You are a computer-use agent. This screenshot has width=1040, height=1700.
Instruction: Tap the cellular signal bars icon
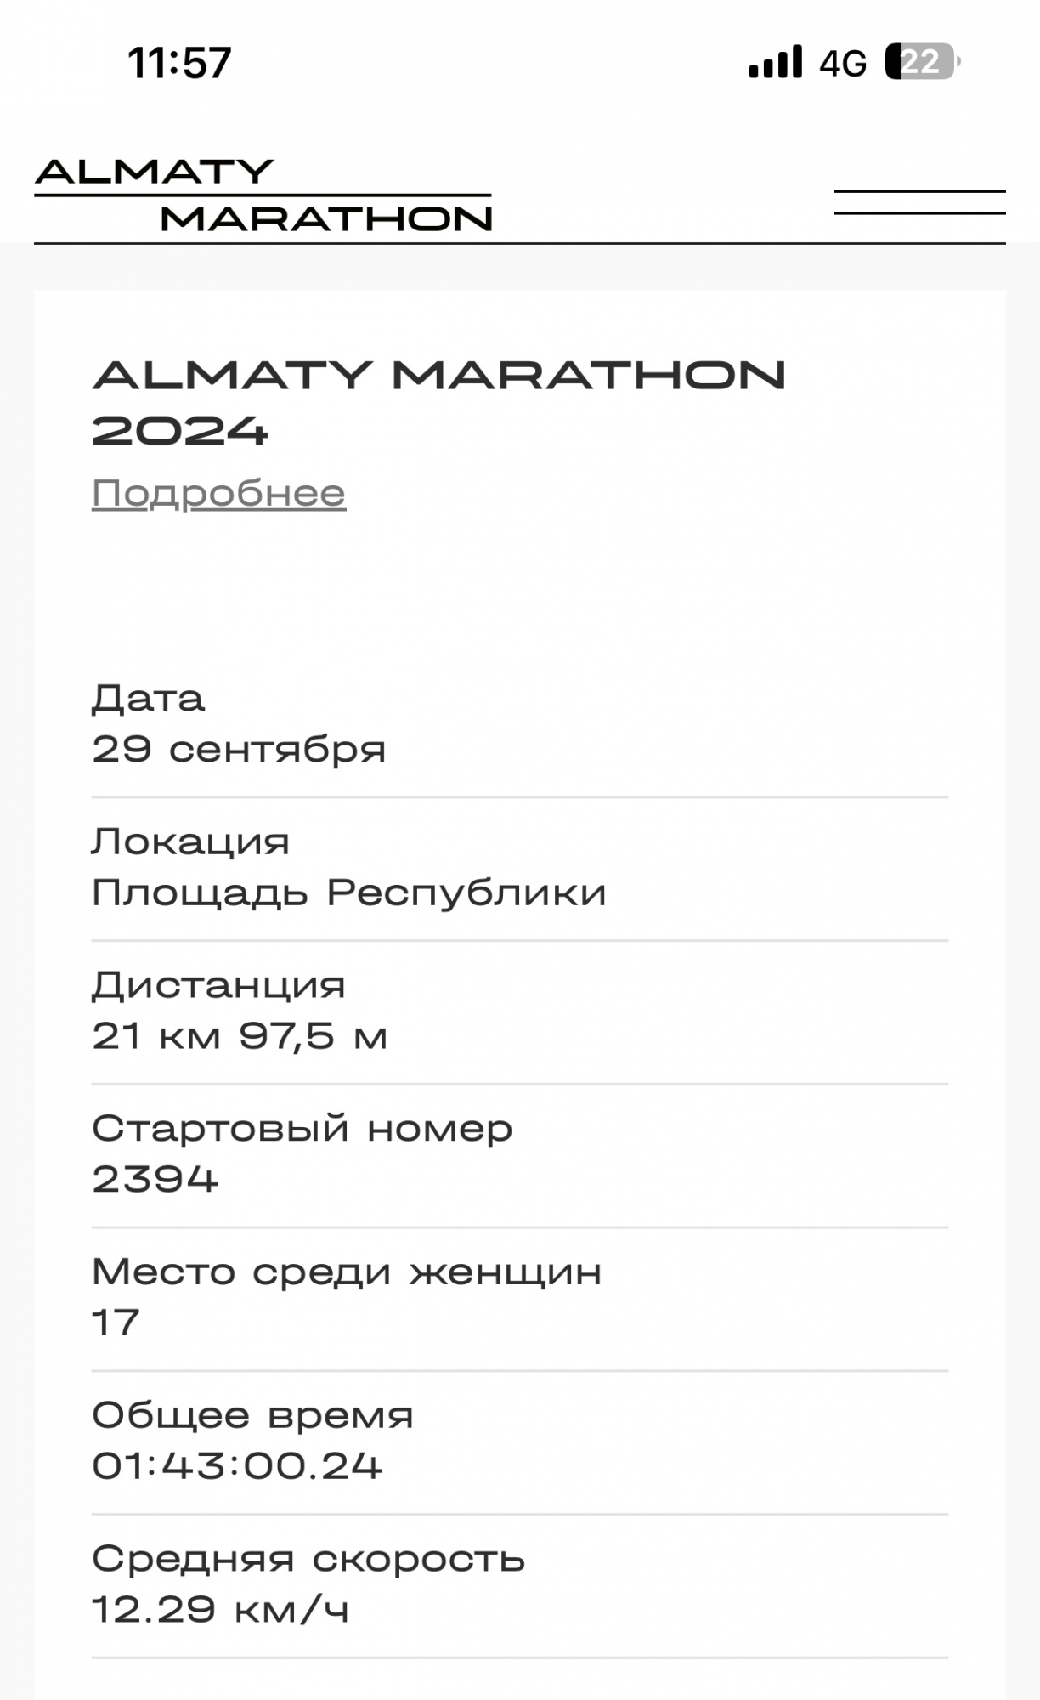(x=775, y=62)
